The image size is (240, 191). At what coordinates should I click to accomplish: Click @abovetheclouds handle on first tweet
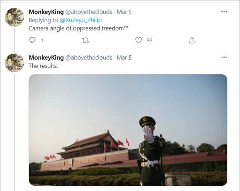click(x=89, y=12)
